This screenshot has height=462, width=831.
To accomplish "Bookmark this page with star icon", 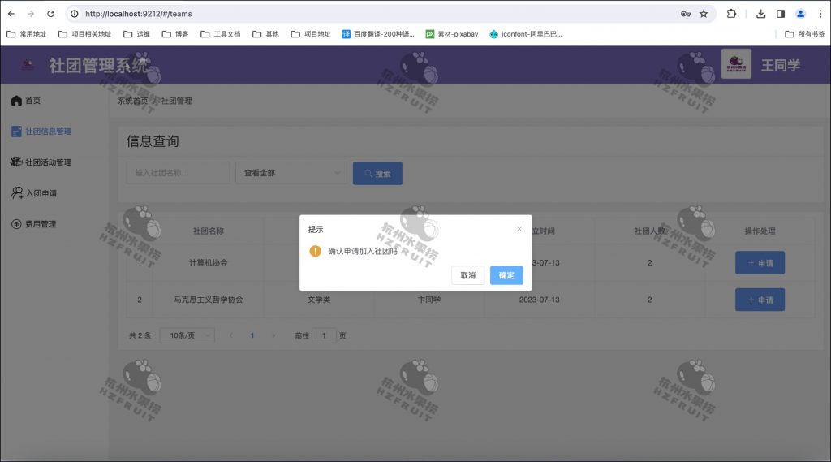I will click(704, 14).
